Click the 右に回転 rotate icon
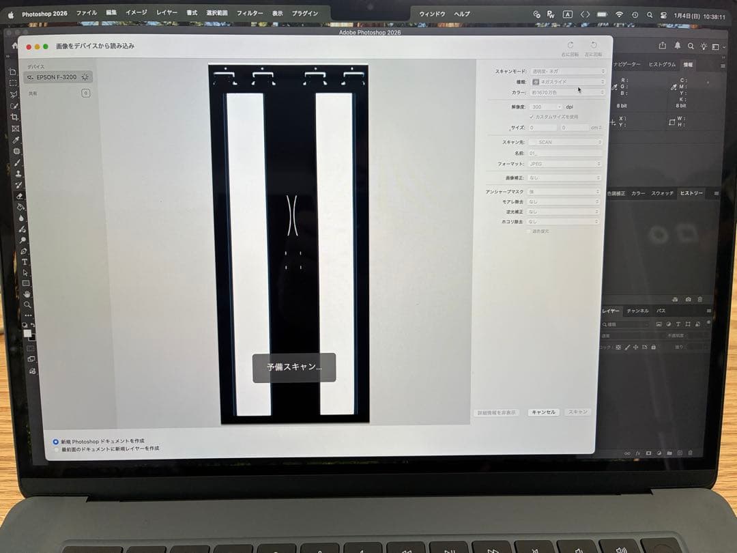737x553 pixels. [570, 46]
